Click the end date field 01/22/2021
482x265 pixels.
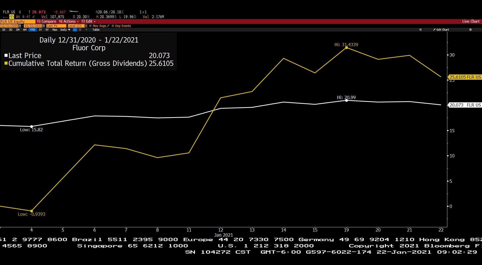pyautogui.click(x=33, y=26)
